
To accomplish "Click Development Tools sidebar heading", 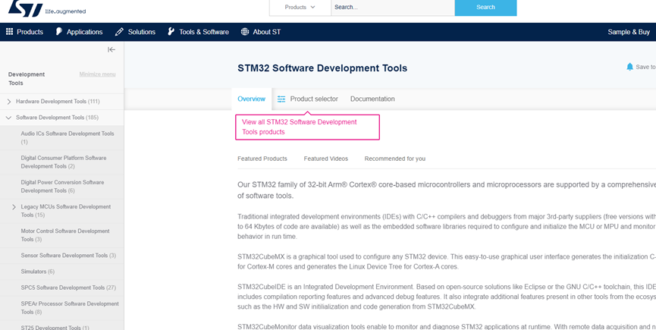I will pyautogui.click(x=27, y=79).
